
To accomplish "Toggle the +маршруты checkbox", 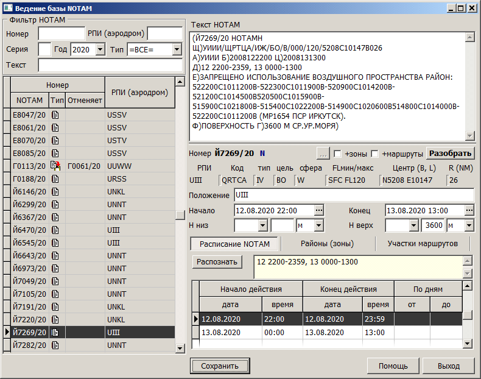I will tap(374, 154).
